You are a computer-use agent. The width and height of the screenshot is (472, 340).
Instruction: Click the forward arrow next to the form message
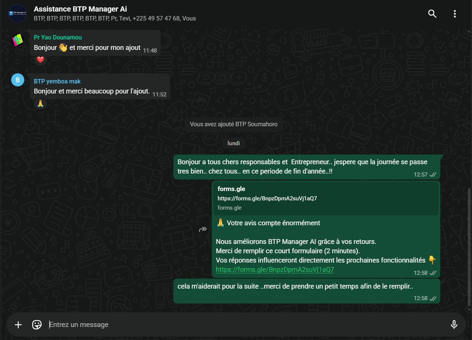tap(202, 229)
